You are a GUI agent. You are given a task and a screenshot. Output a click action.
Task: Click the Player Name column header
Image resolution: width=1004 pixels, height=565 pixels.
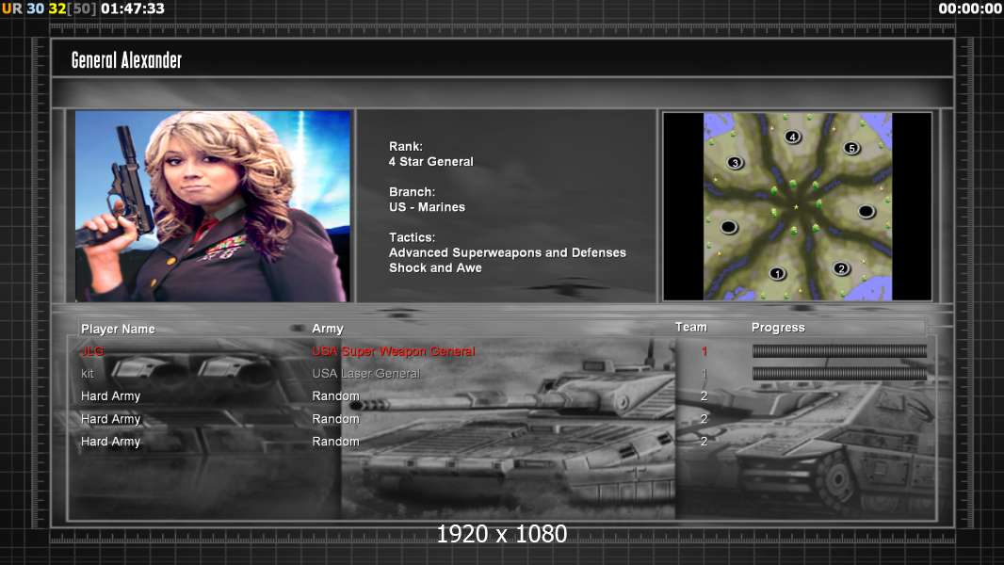pyautogui.click(x=118, y=329)
